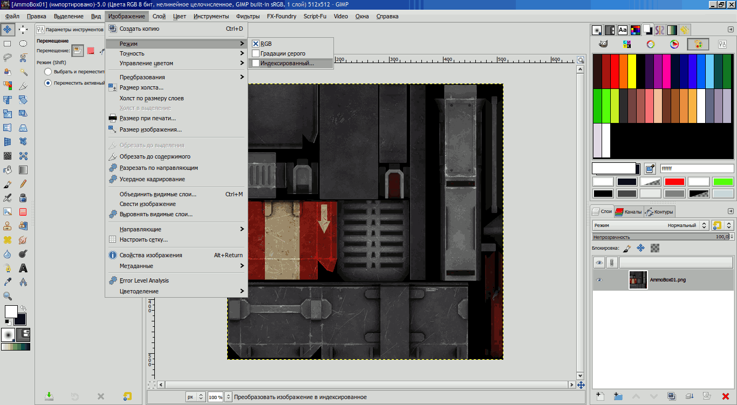Open the Script-Fu menu
Viewport: 737px width, 405px height.
click(x=315, y=16)
